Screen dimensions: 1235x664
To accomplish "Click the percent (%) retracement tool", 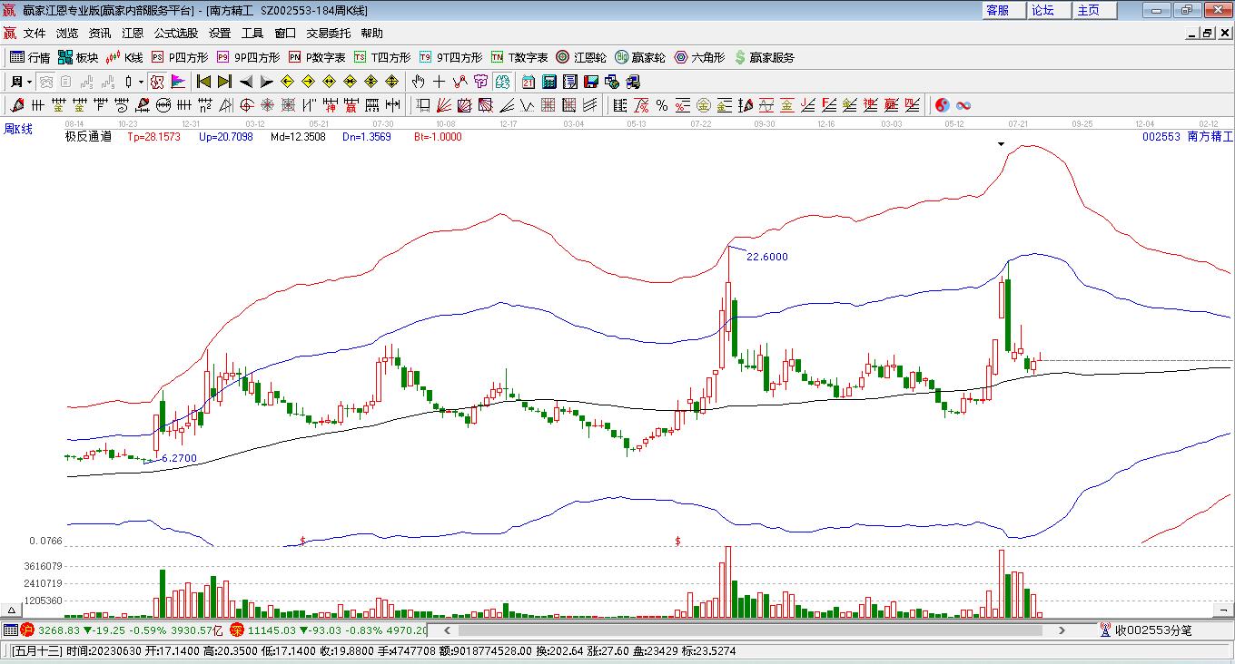I will coord(662,105).
